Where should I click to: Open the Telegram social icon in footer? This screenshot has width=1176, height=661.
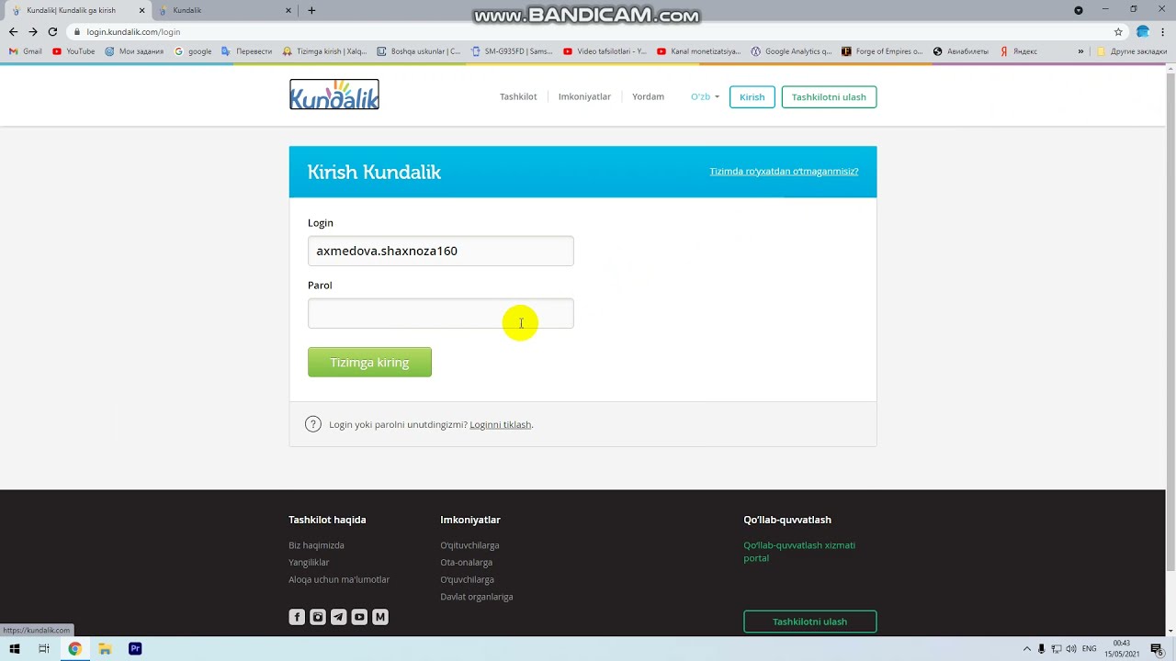pyautogui.click(x=338, y=617)
